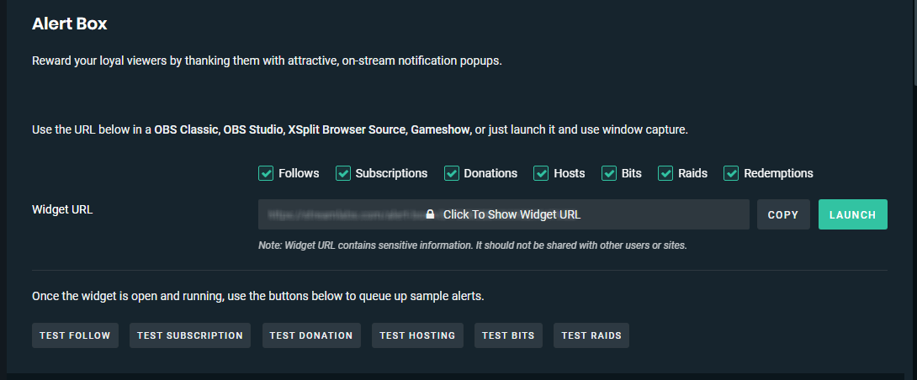Screen dimensions: 917x380
Task: Turn off the Raids checkbox
Action: (665, 173)
